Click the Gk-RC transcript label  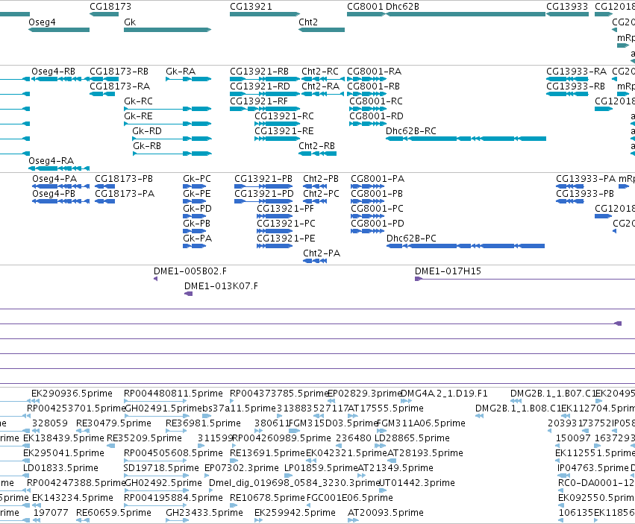coord(139,101)
